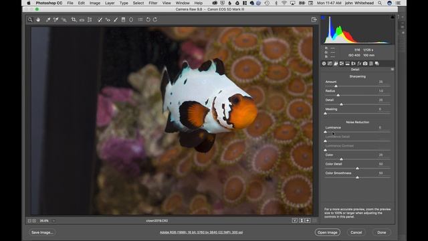Copy current settings to before state

(308, 220)
